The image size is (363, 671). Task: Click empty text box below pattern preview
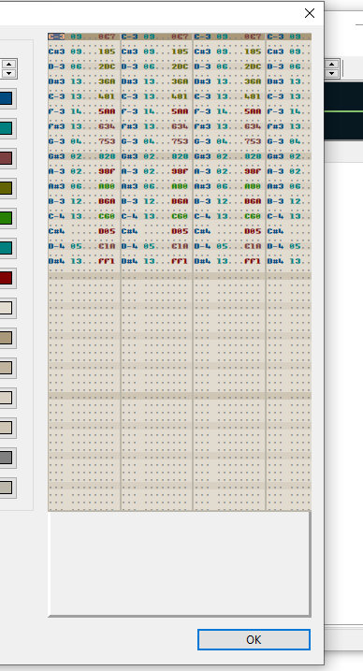pos(180,564)
